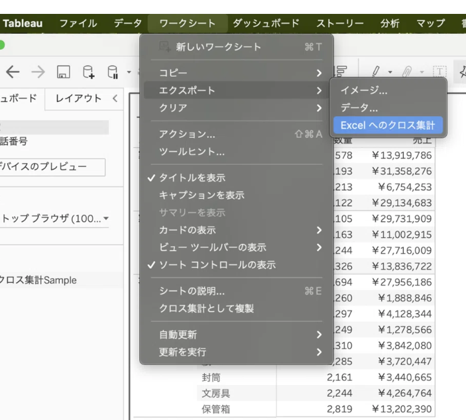Viewport: 466px width, 420px height.
Task: Select Excel へのクロス集計 export option
Action: click(x=388, y=125)
